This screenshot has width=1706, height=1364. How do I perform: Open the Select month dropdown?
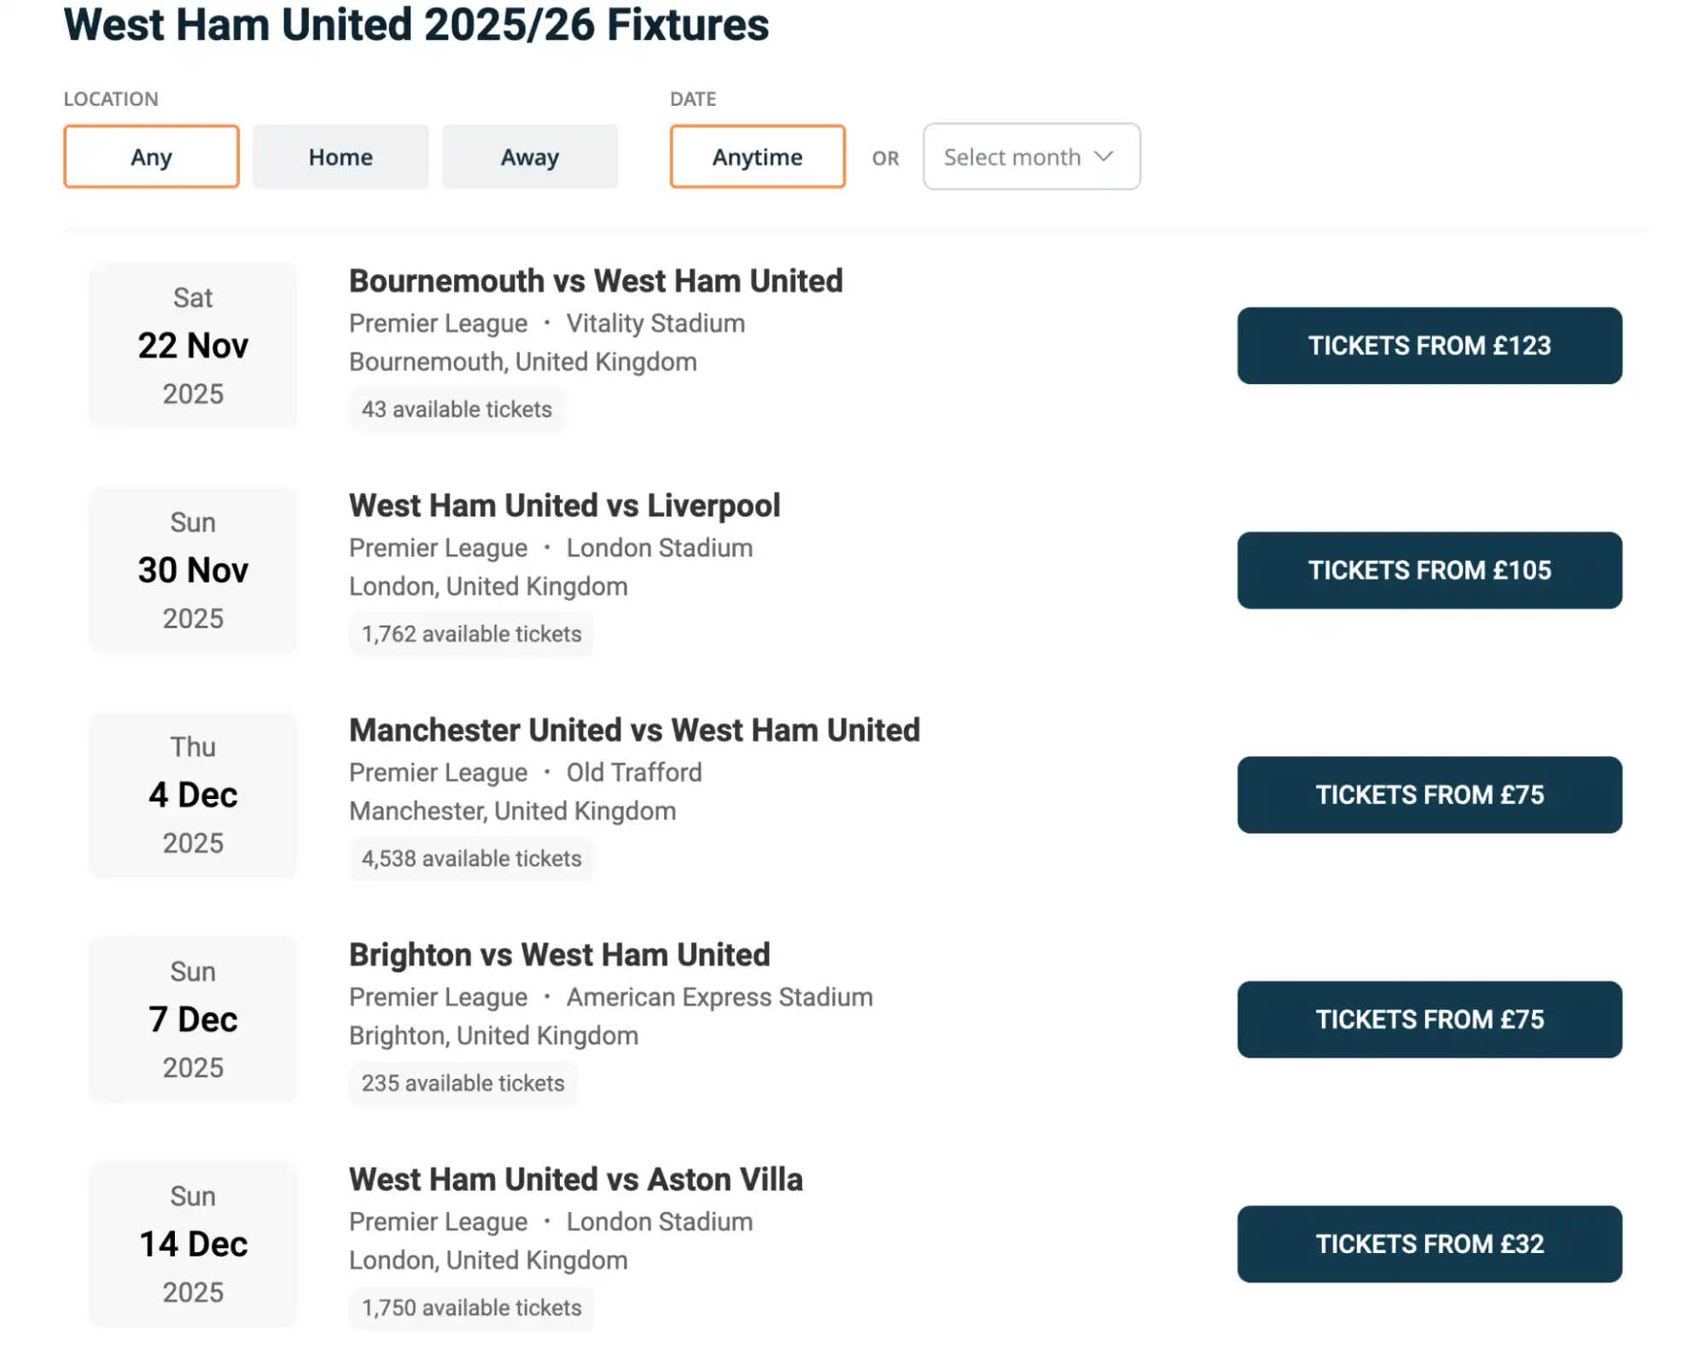coord(1030,156)
